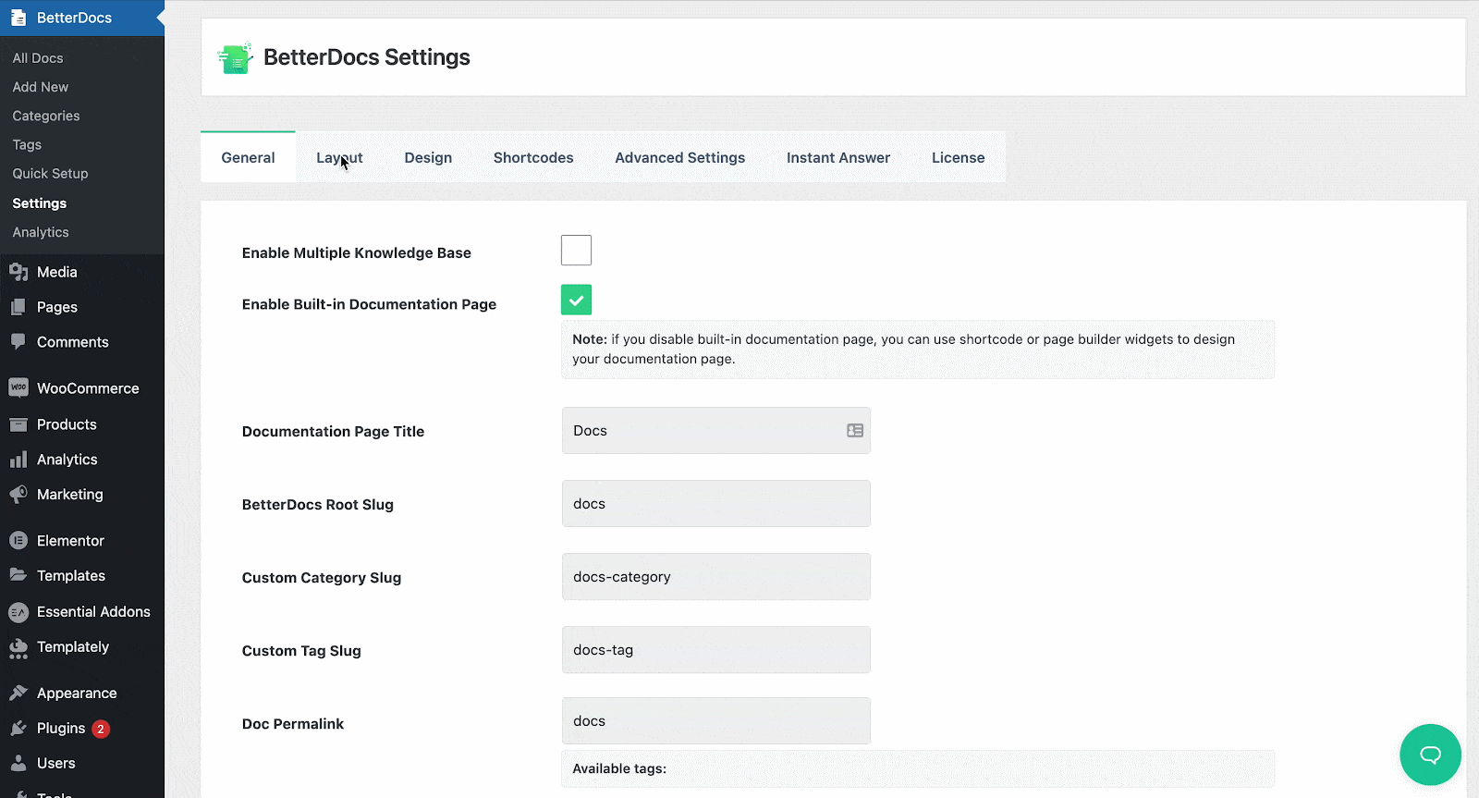The image size is (1479, 798).
Task: Click the Users person icon
Action: click(x=18, y=763)
